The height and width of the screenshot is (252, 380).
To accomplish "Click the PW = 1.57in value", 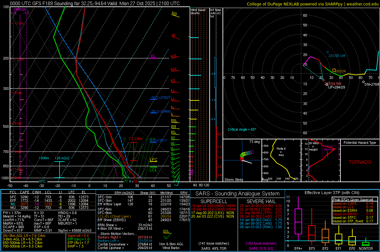I will click(12, 213).
